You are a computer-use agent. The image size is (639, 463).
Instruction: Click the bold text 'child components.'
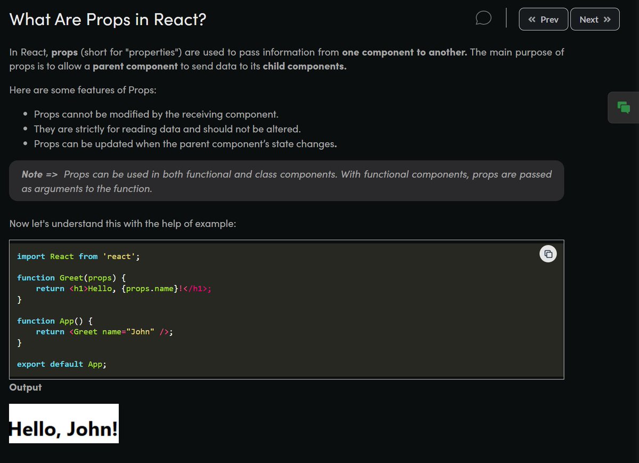(x=305, y=67)
